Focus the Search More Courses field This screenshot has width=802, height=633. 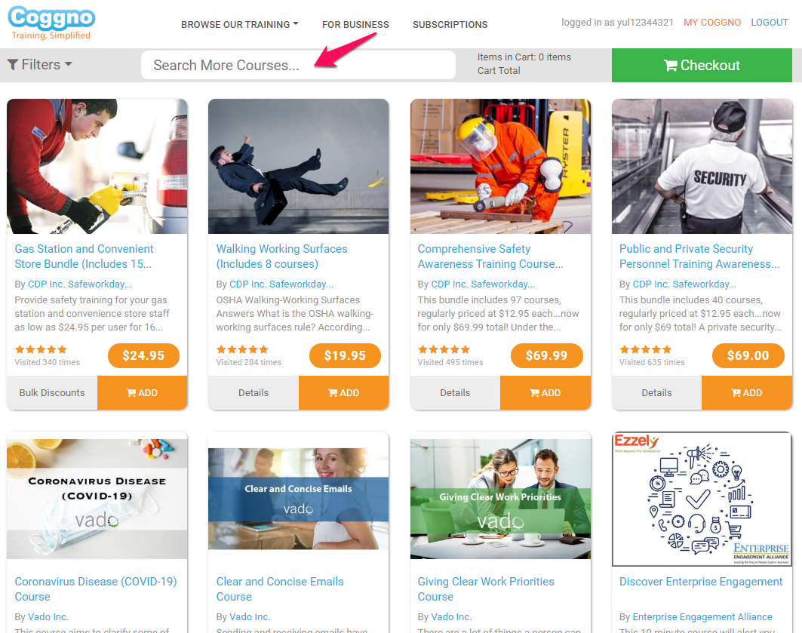298,65
